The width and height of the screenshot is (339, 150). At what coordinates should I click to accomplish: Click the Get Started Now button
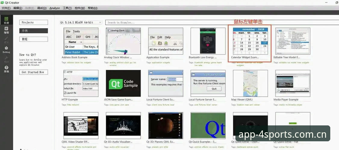click(33, 72)
